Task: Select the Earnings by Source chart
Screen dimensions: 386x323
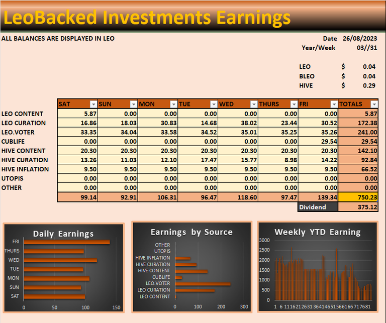Action: pyautogui.click(x=192, y=267)
